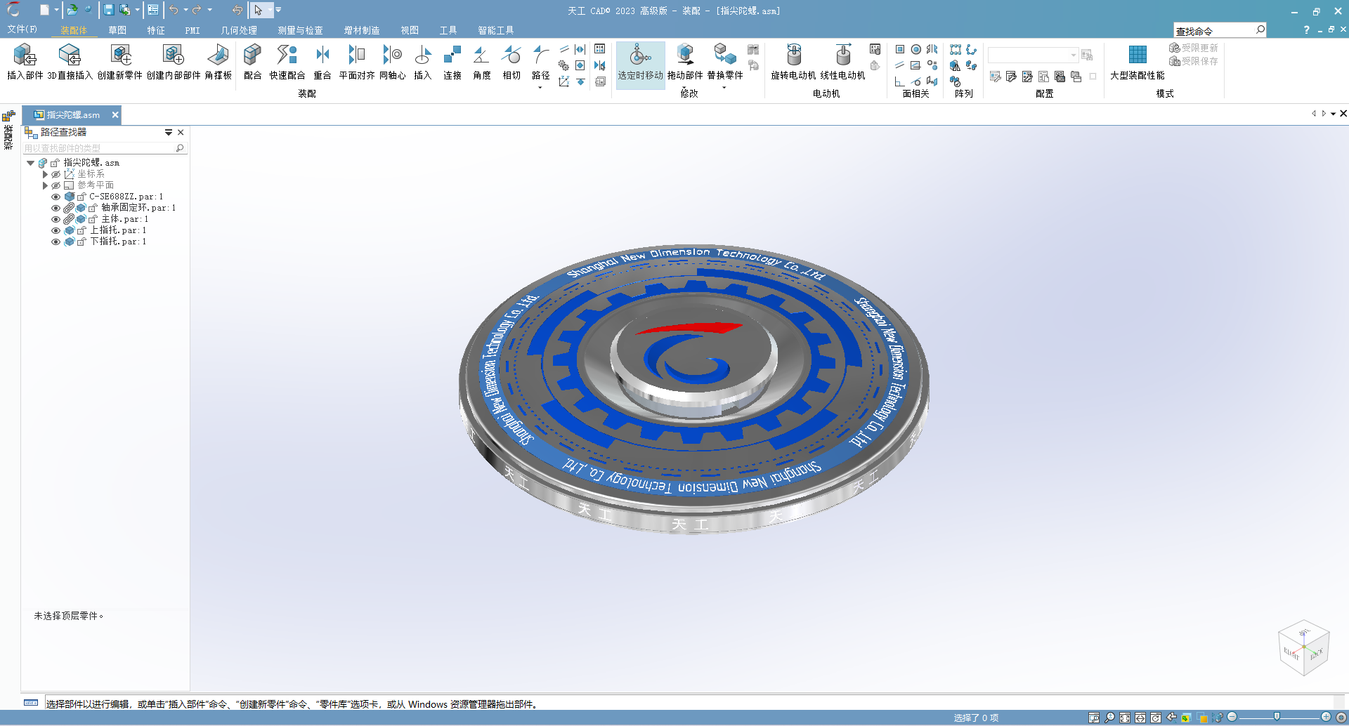Select 下指托.par:1 in the tree

tap(118, 242)
